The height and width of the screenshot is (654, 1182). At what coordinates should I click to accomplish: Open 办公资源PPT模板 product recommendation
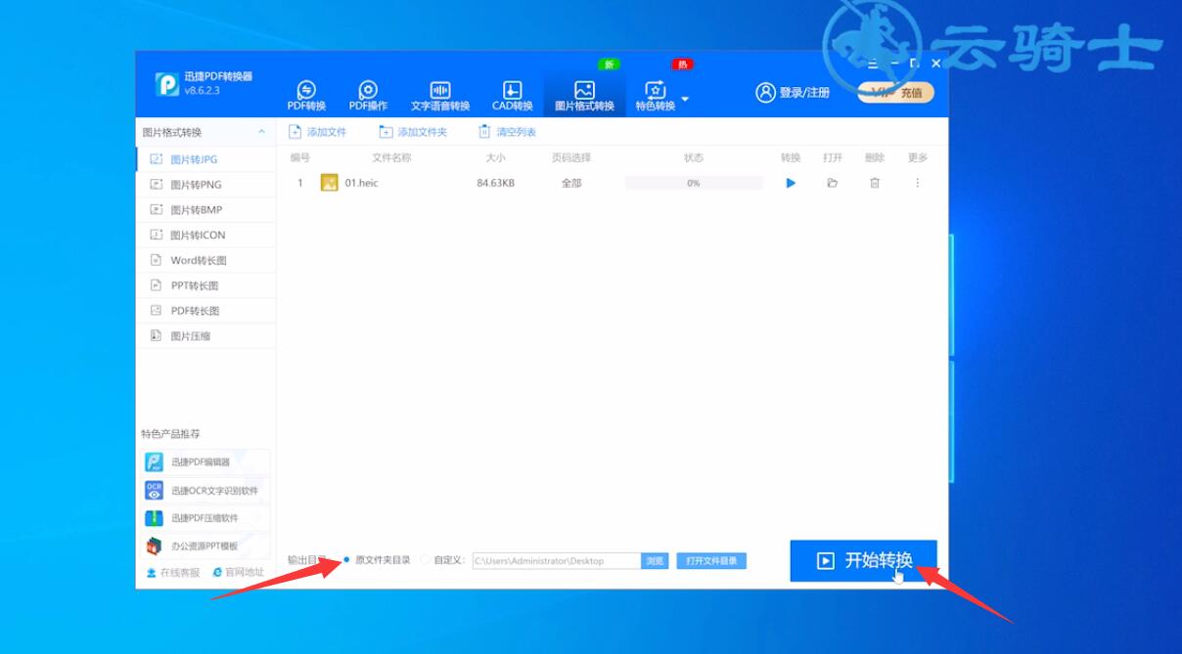207,546
